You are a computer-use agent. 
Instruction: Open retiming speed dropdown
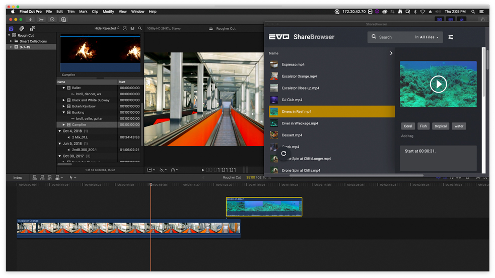tap(175, 170)
